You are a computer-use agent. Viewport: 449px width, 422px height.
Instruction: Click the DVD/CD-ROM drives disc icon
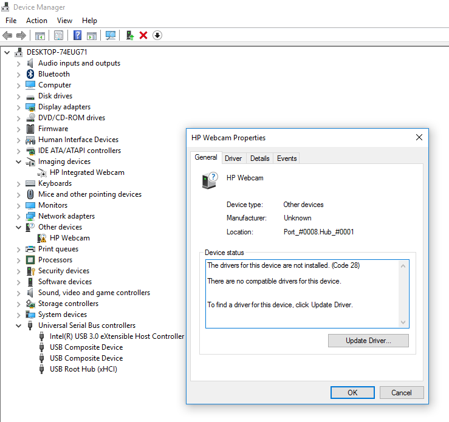coord(30,118)
